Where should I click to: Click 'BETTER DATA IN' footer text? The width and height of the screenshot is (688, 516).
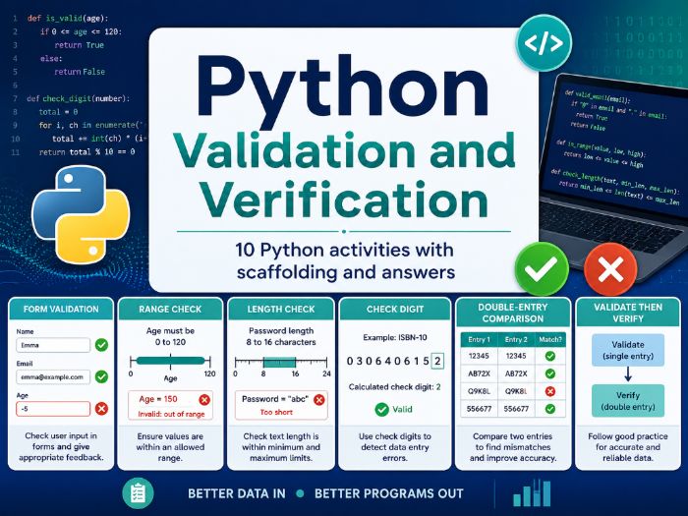click(237, 493)
